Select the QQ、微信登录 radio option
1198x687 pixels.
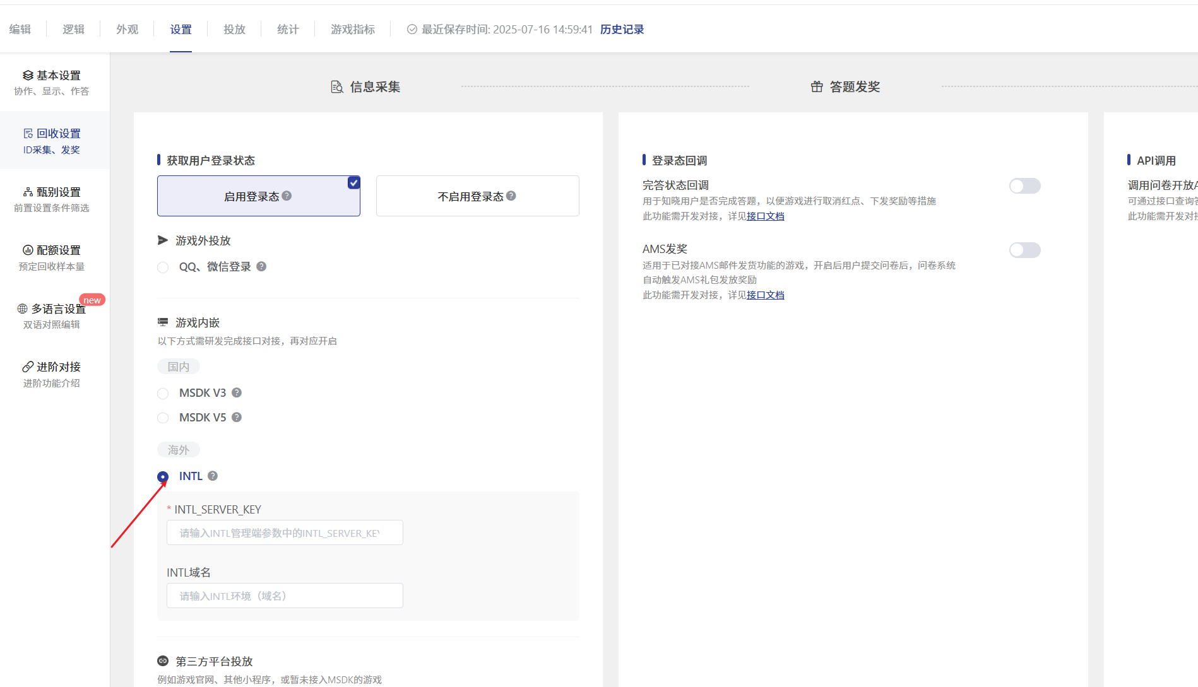point(163,267)
